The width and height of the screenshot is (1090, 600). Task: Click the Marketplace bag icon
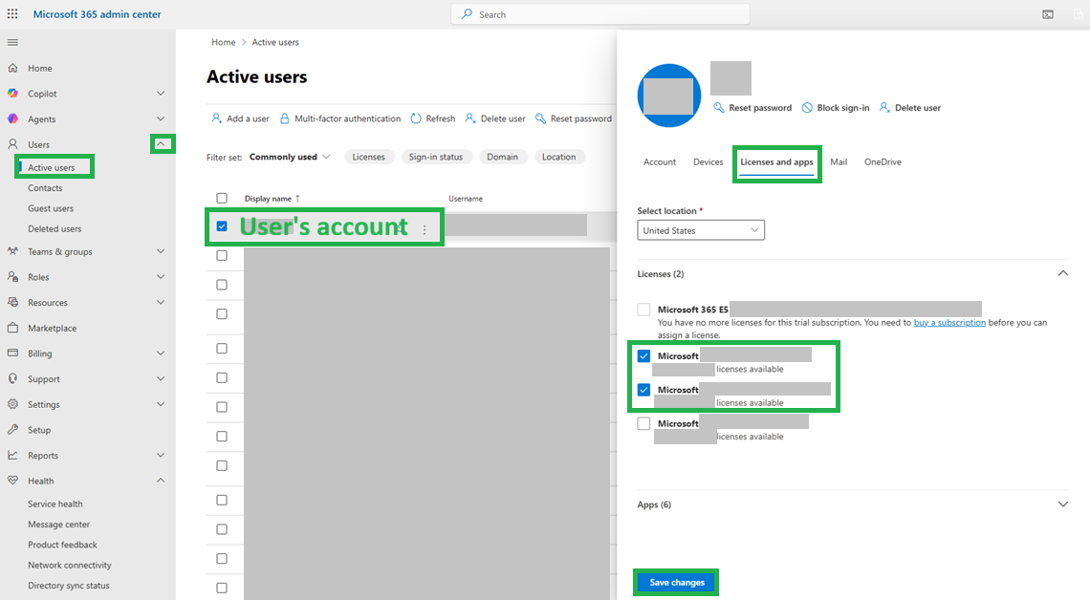pos(12,328)
